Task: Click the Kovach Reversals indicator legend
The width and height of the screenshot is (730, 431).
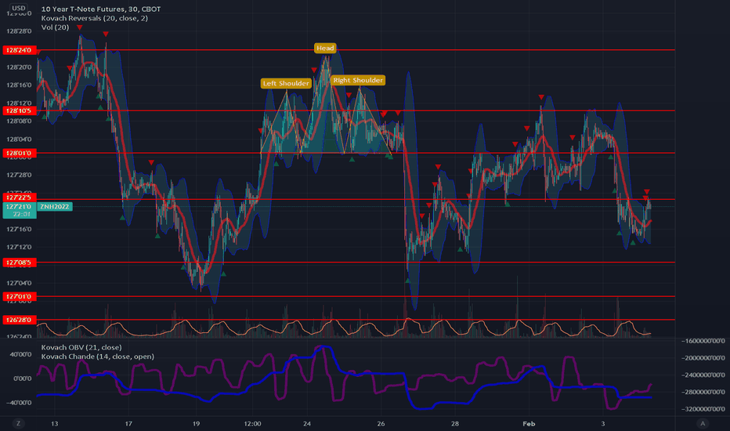Action: pyautogui.click(x=95, y=18)
